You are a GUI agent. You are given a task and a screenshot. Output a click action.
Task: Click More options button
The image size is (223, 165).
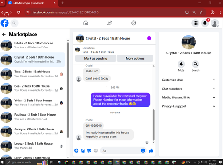[x=135, y=58]
